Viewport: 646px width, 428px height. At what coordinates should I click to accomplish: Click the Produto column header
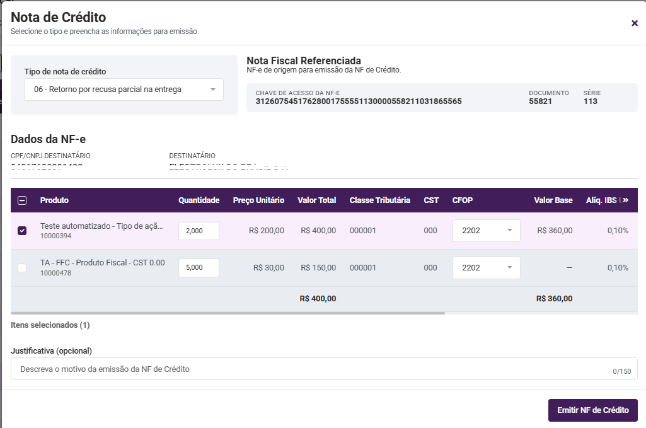tap(54, 200)
